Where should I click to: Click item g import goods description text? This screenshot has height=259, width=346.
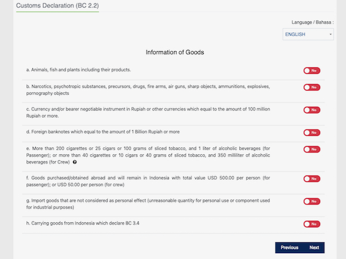point(148,204)
